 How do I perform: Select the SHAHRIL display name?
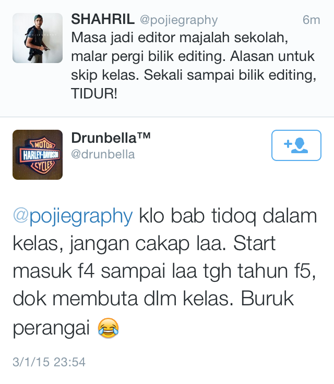[103, 19]
